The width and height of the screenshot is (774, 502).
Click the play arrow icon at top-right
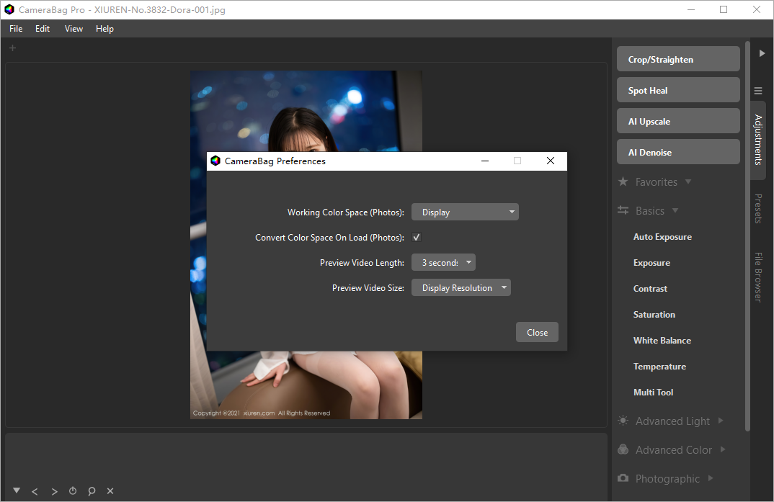click(762, 53)
